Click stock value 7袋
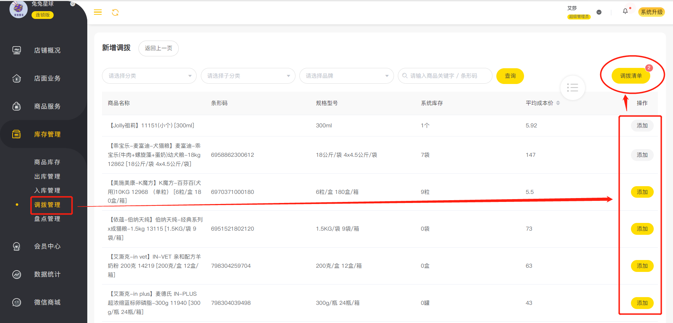This screenshot has height=323, width=673. point(425,155)
